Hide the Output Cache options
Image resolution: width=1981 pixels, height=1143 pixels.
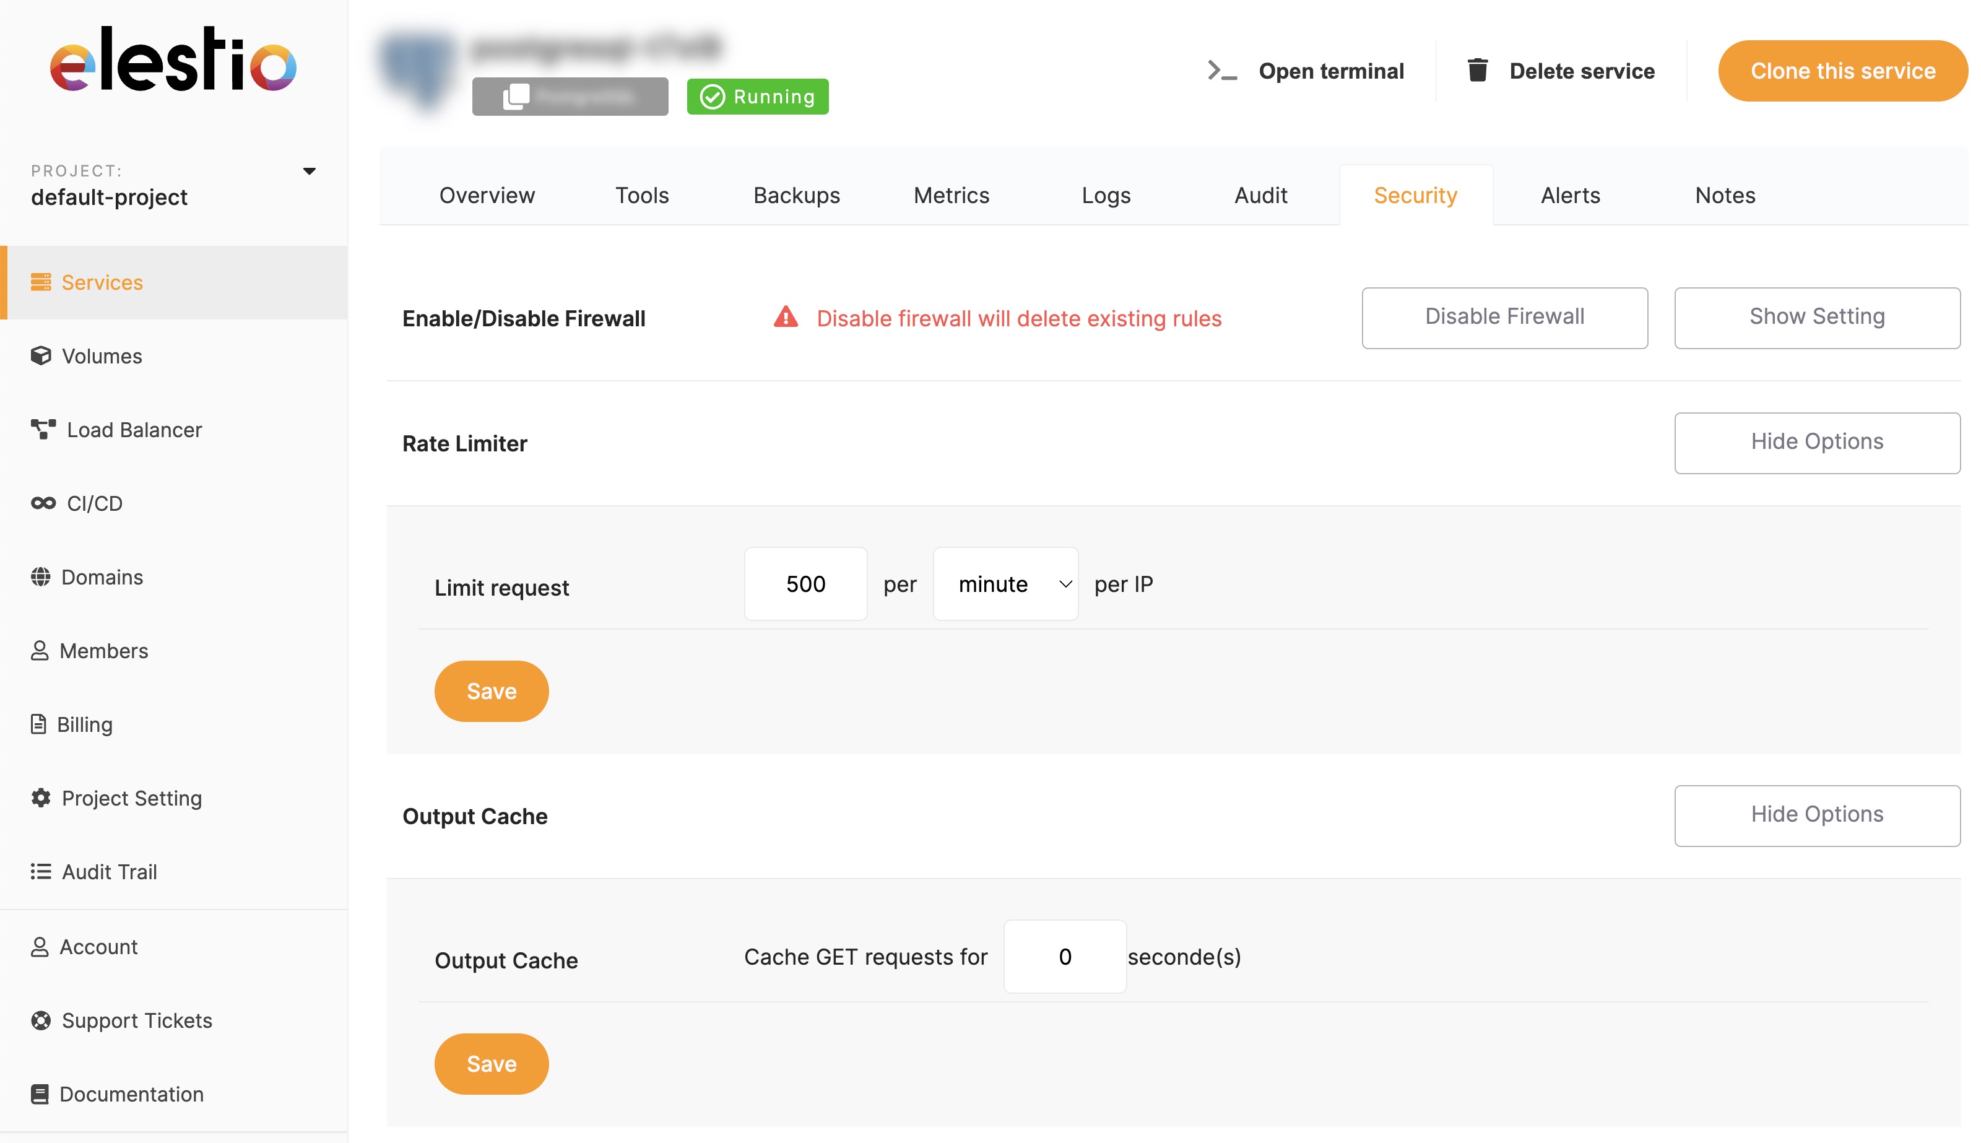pos(1817,815)
